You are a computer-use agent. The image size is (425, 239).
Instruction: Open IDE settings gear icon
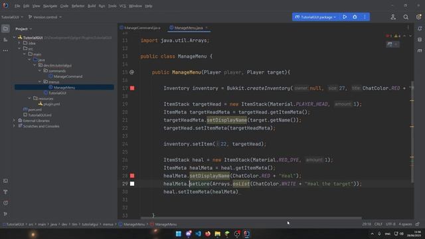(418, 17)
